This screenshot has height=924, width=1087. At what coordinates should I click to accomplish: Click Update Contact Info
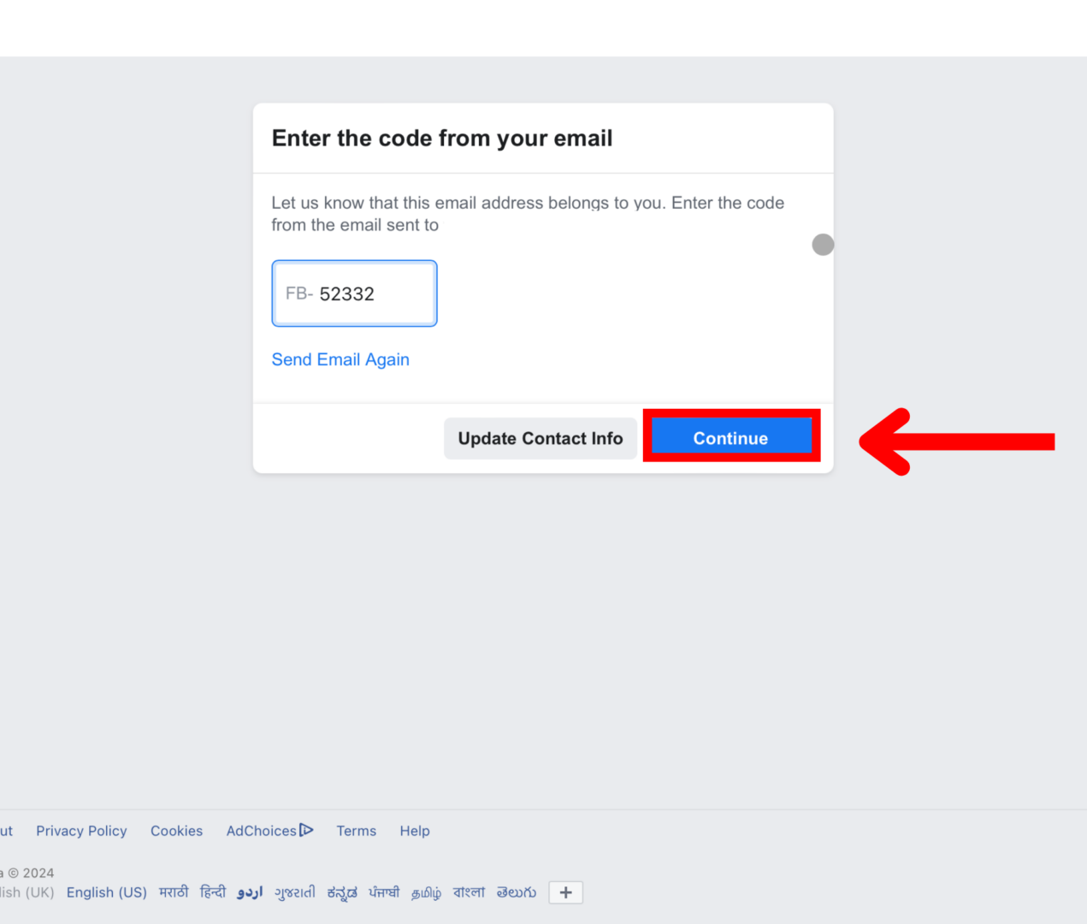[x=540, y=437]
